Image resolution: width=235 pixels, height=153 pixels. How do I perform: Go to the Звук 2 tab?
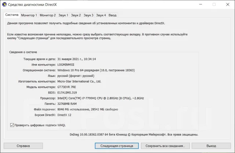coord(76,15)
